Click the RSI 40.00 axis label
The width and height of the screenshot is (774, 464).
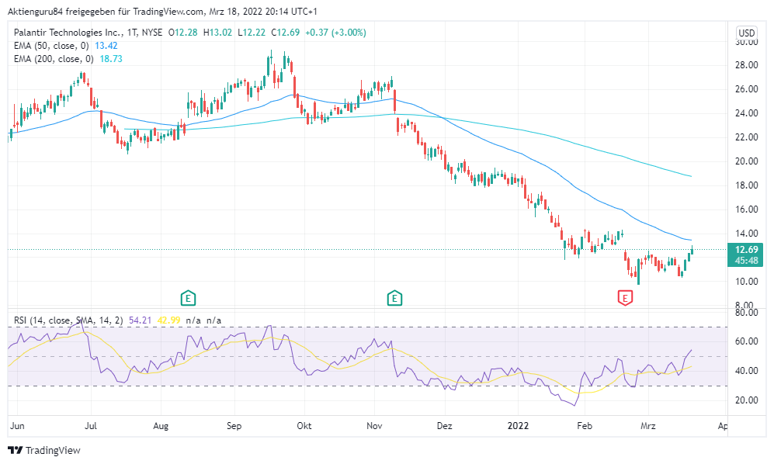coord(746,371)
